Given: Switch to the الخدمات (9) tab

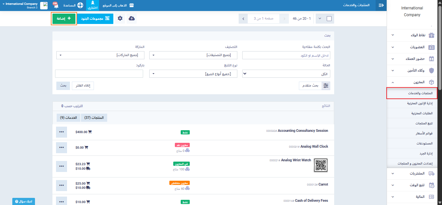Looking at the screenshot, I should (x=68, y=118).
